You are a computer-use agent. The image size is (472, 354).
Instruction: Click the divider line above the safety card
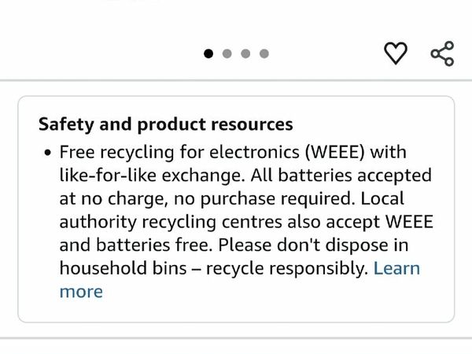[236, 80]
